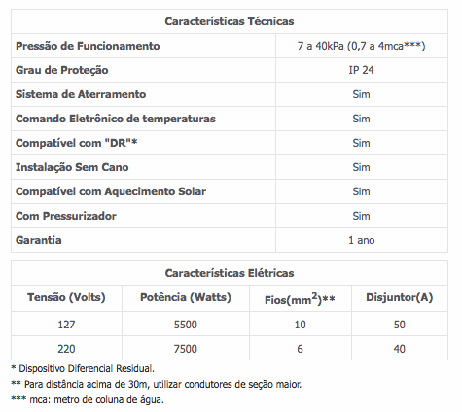
Task: Click the Dispositivo Diferencial Residual footnote
Action: (x=83, y=368)
